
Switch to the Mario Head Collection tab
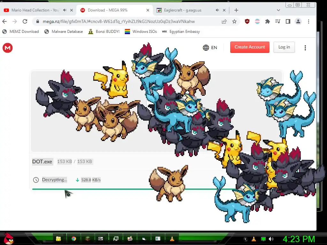pyautogui.click(x=35, y=10)
